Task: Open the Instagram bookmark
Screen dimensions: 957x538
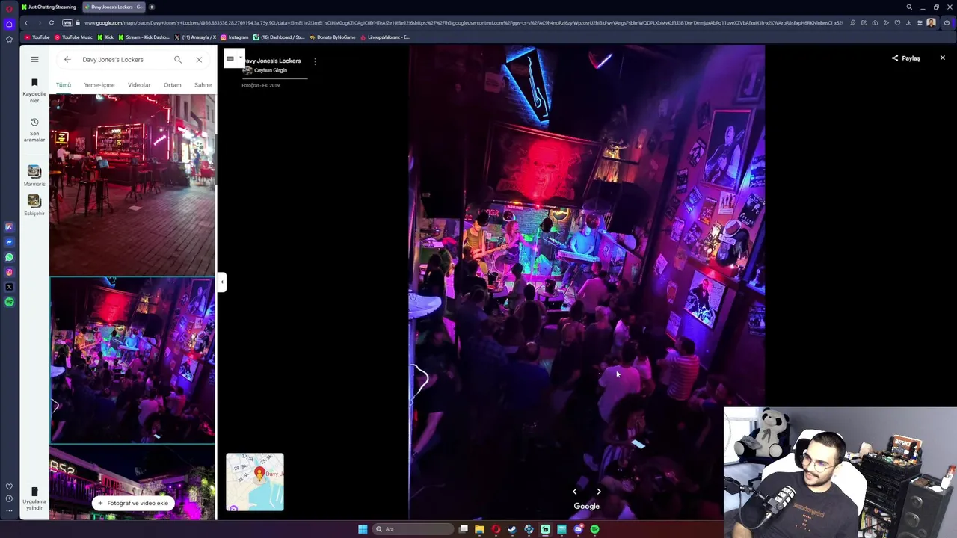Action: (x=234, y=37)
